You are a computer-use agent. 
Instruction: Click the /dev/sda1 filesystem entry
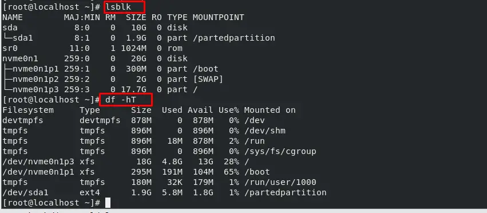[25, 192]
